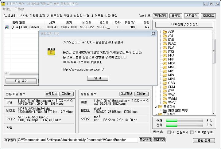This screenshot has width=221, height=149.
Task: Click the 변환설정 / 기기설정 header button
Action: coord(184,25)
